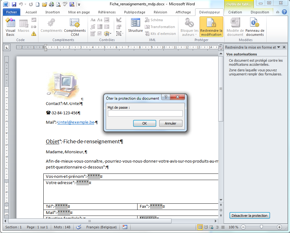Click the zoom slider handle
290x233 pixels.
tap(261, 227)
